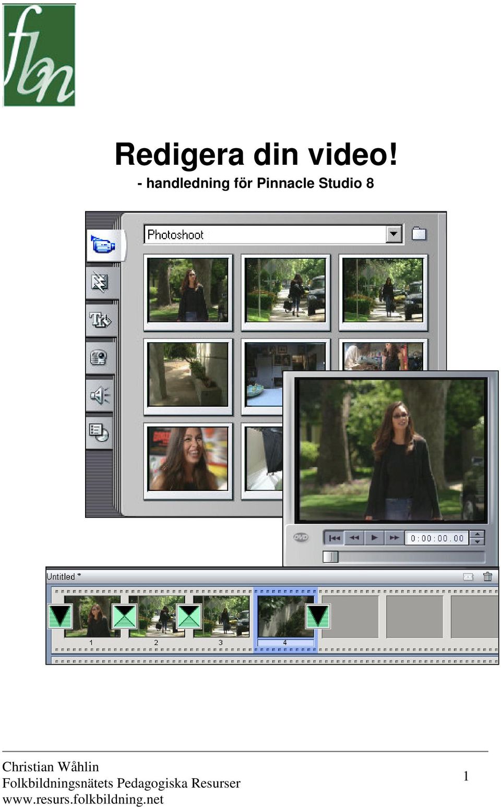Click the transition between clips 2 and 3
501x807 pixels.
click(189, 616)
